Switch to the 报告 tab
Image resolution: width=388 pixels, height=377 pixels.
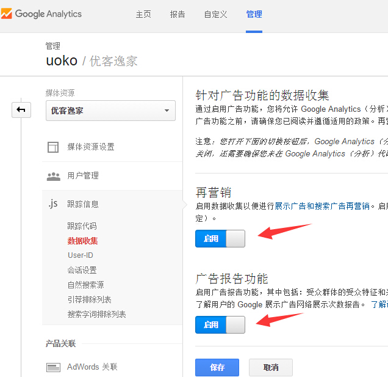[x=178, y=15]
